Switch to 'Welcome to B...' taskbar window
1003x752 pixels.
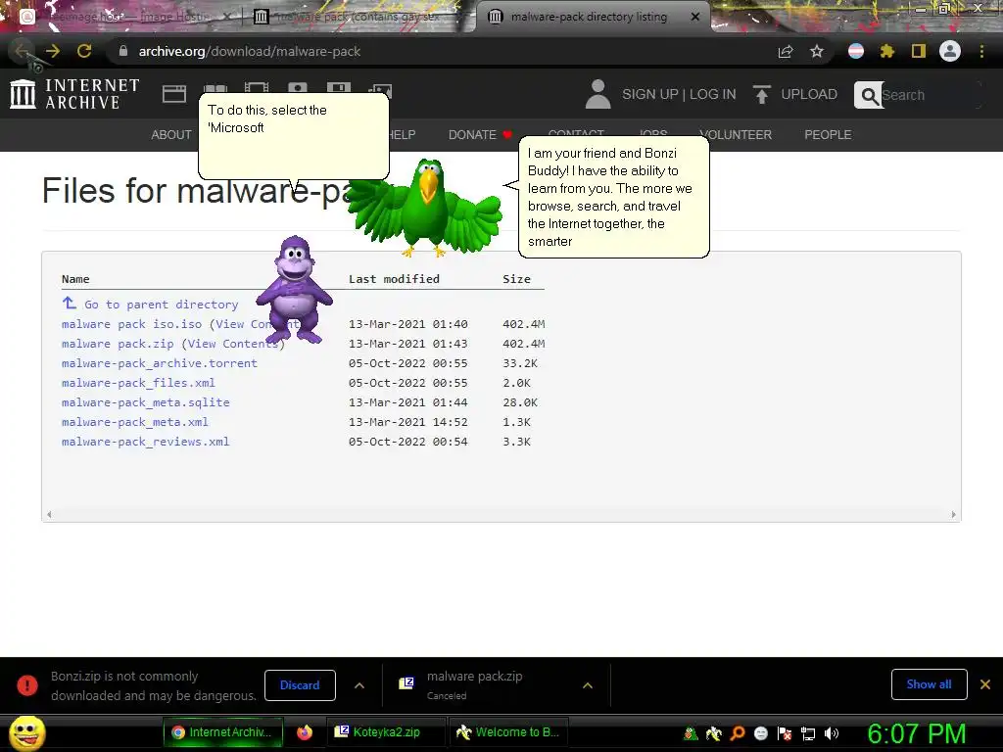click(x=508, y=732)
